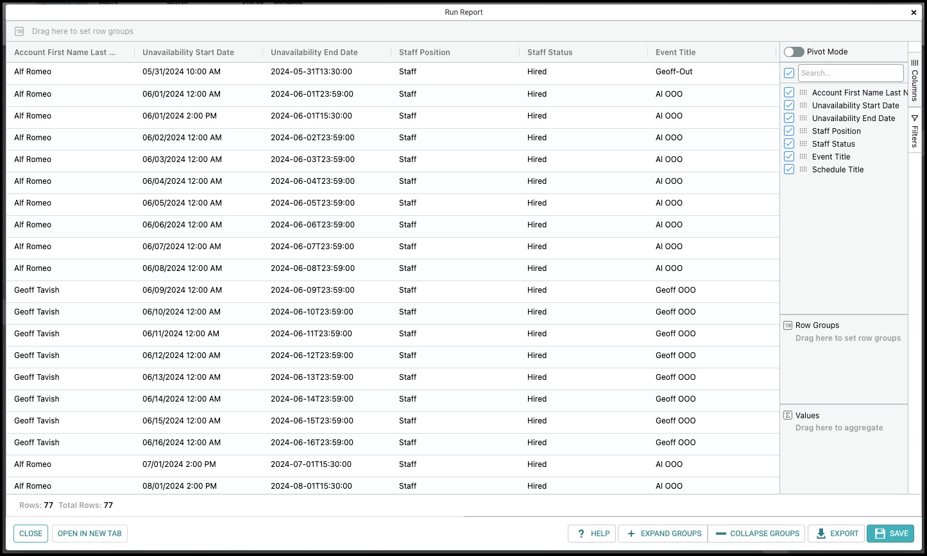Click the drag handle beside Unavailability Start Date

[x=803, y=105]
